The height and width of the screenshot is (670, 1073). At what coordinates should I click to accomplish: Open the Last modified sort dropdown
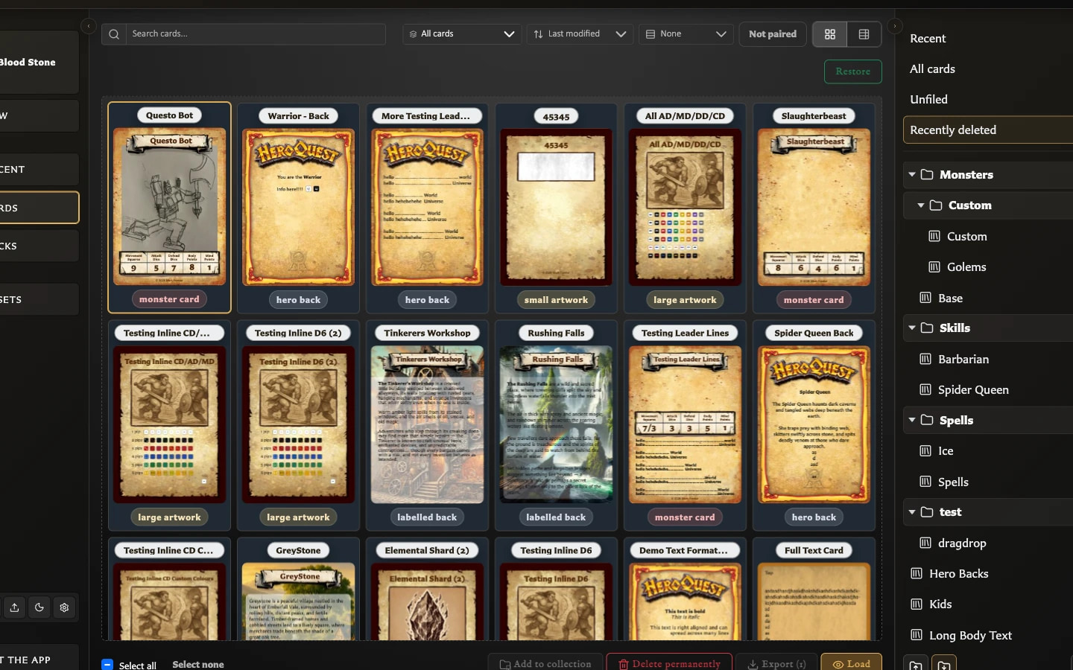(x=580, y=34)
